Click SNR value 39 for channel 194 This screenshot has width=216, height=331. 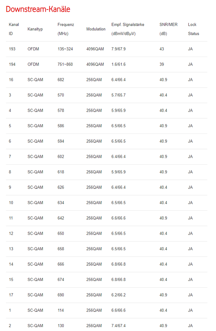162,64
